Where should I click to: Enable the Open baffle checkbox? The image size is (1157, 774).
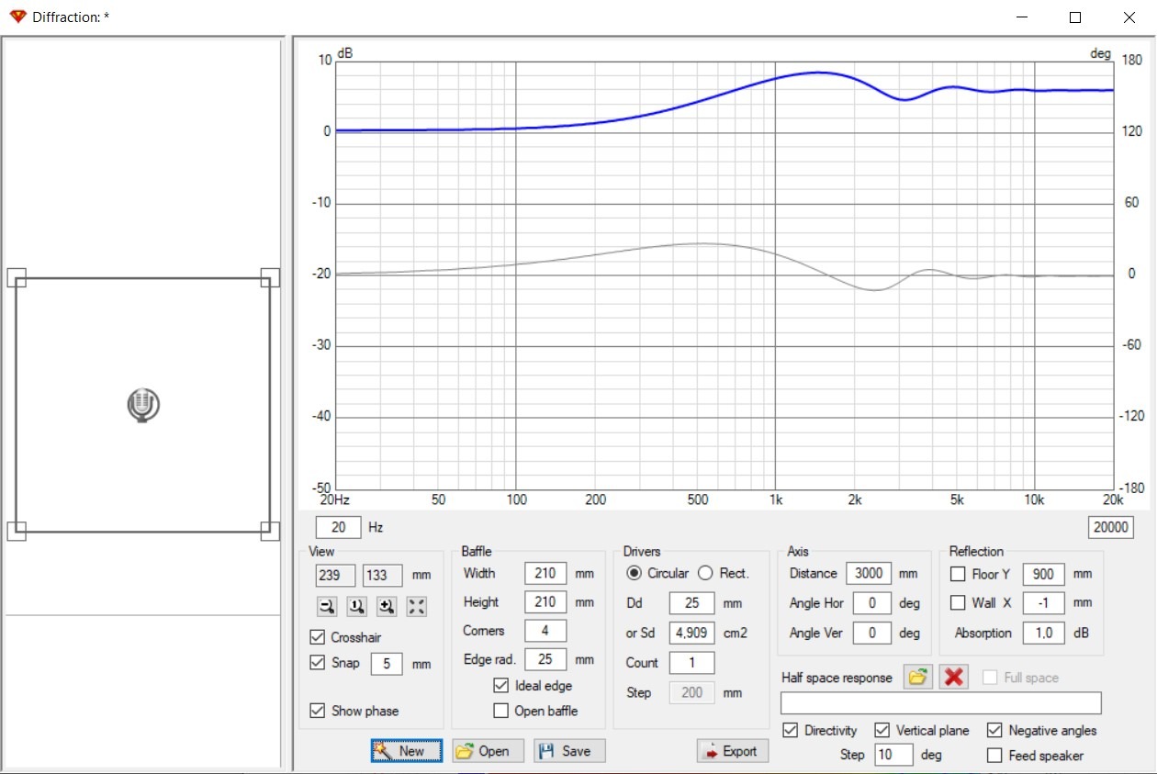[501, 711]
